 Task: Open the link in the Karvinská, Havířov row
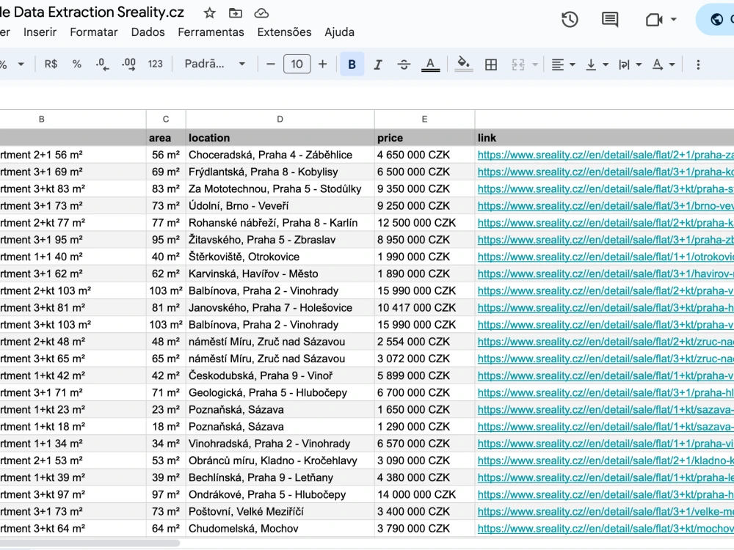pos(606,274)
